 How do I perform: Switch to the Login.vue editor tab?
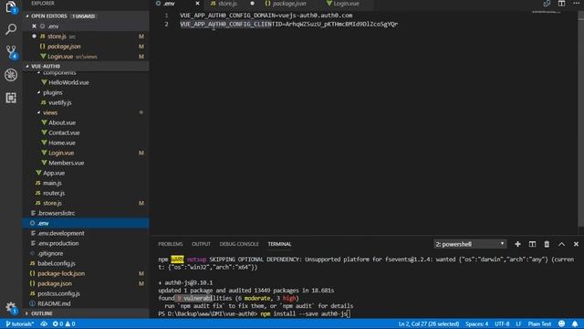[x=346, y=4]
